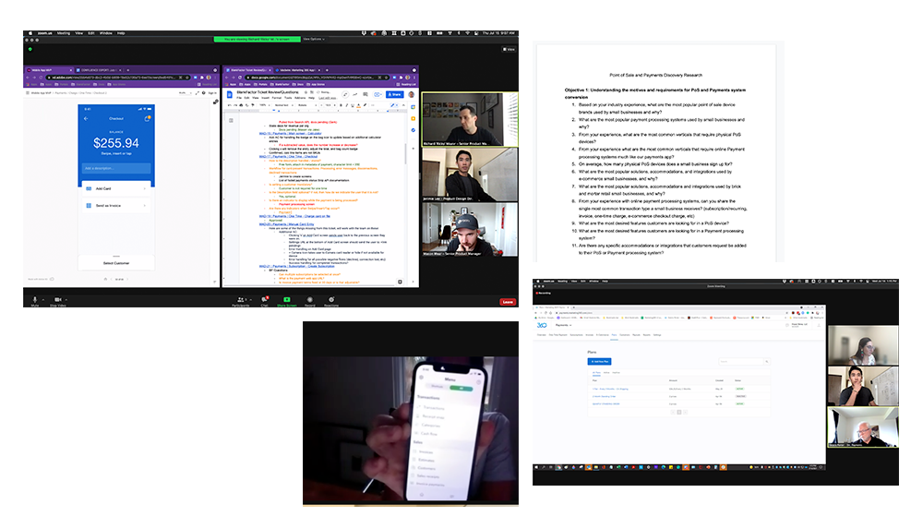Click the Google Docs vertical scrollbar
923x517 pixels.
tap(405, 153)
